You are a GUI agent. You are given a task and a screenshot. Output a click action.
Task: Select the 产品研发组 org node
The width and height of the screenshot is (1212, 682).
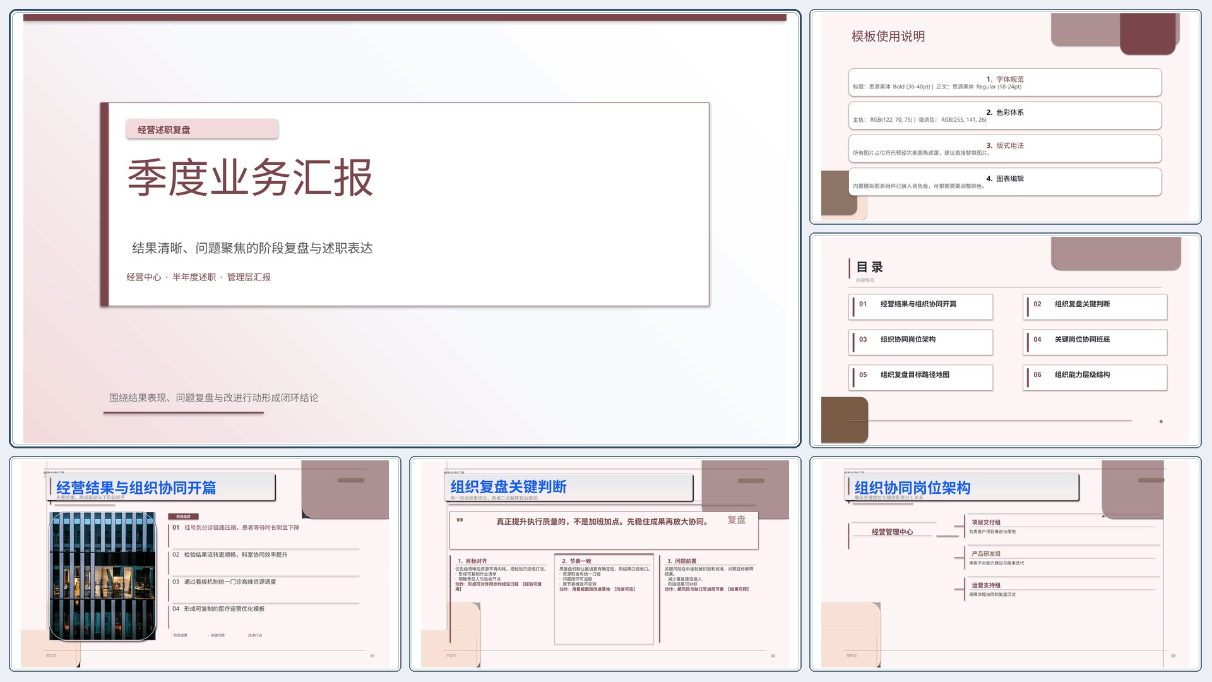coord(986,554)
